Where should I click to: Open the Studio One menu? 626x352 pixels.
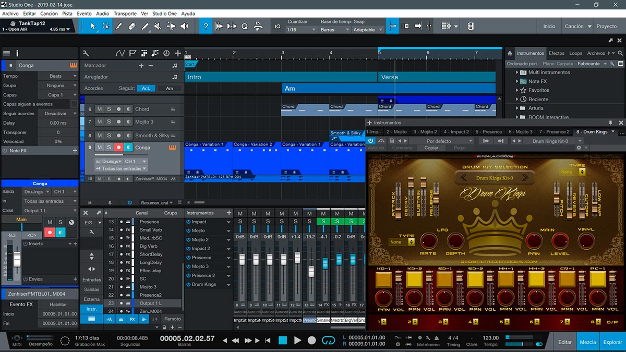[165, 14]
